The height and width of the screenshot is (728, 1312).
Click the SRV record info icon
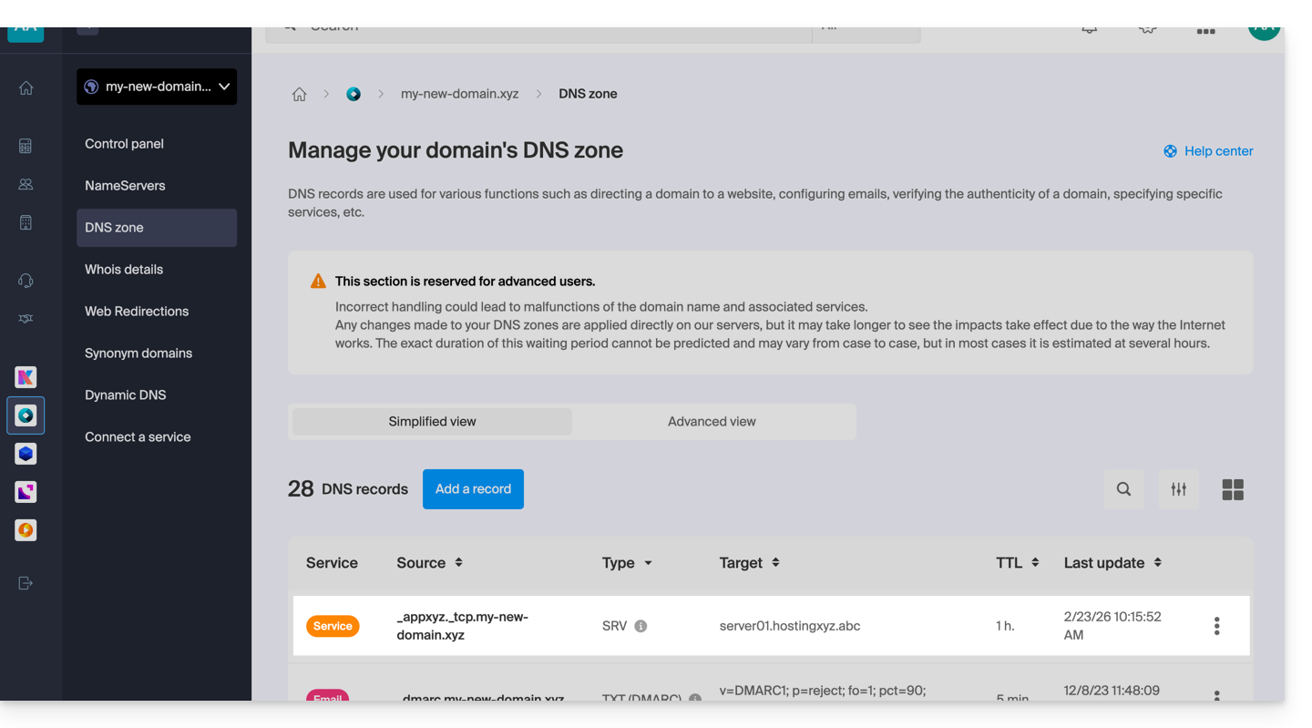coord(641,626)
